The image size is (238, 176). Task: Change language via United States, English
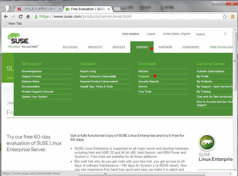pyautogui.click(x=176, y=34)
